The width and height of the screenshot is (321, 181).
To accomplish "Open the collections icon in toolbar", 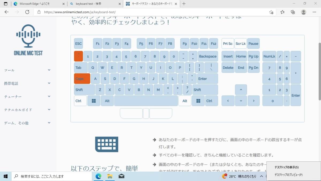I will pyautogui.click(x=293, y=12).
